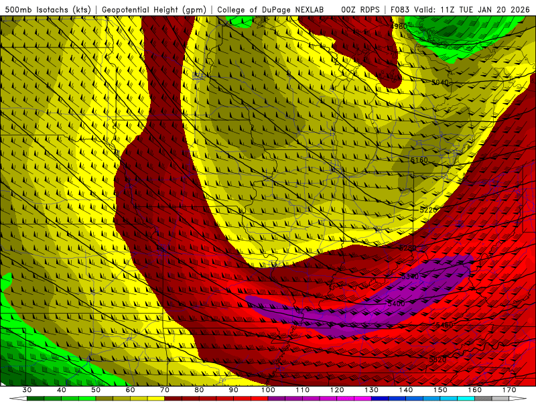The width and height of the screenshot is (536, 402).
Task: Click the color bar label 70
Action: point(165,390)
